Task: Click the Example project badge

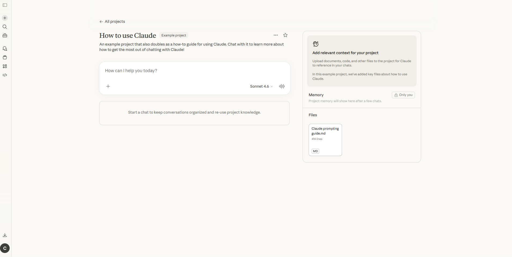Action: 174,35
